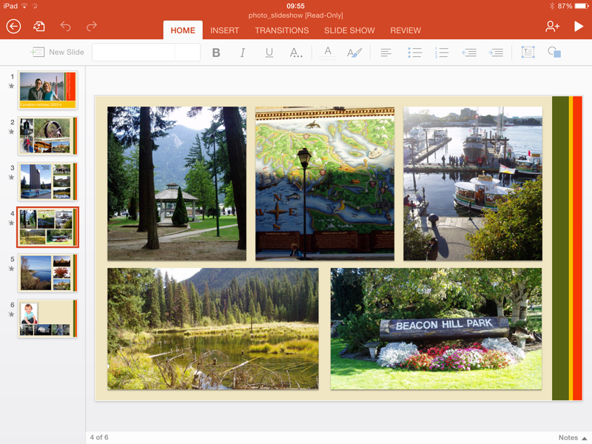Toggle Bold formatting

pyautogui.click(x=216, y=53)
